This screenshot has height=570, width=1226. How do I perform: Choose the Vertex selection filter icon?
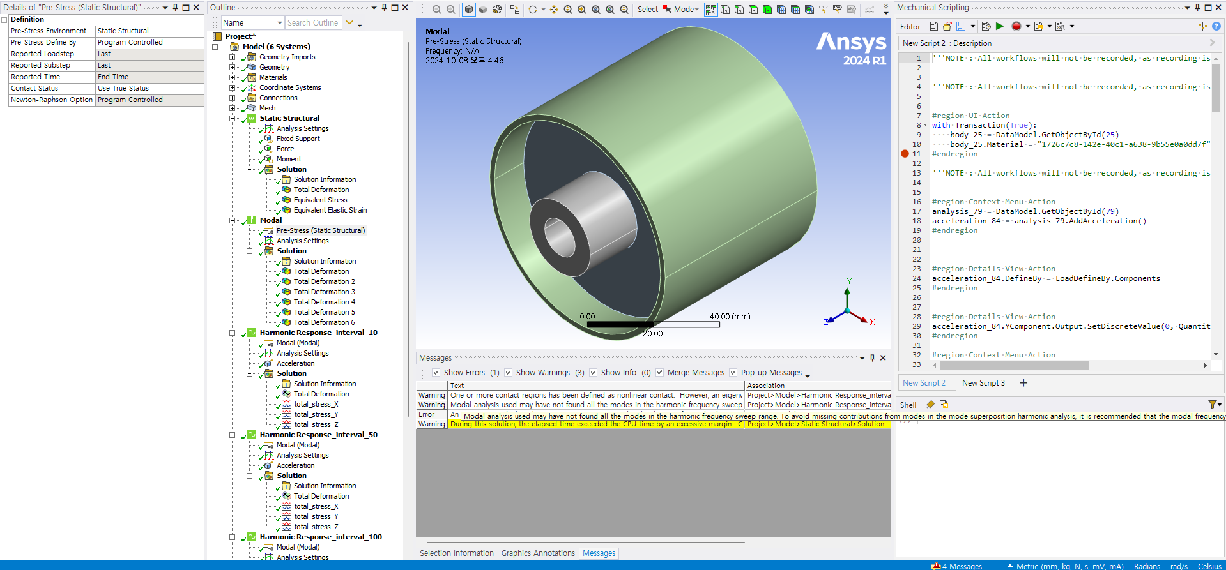tap(725, 10)
